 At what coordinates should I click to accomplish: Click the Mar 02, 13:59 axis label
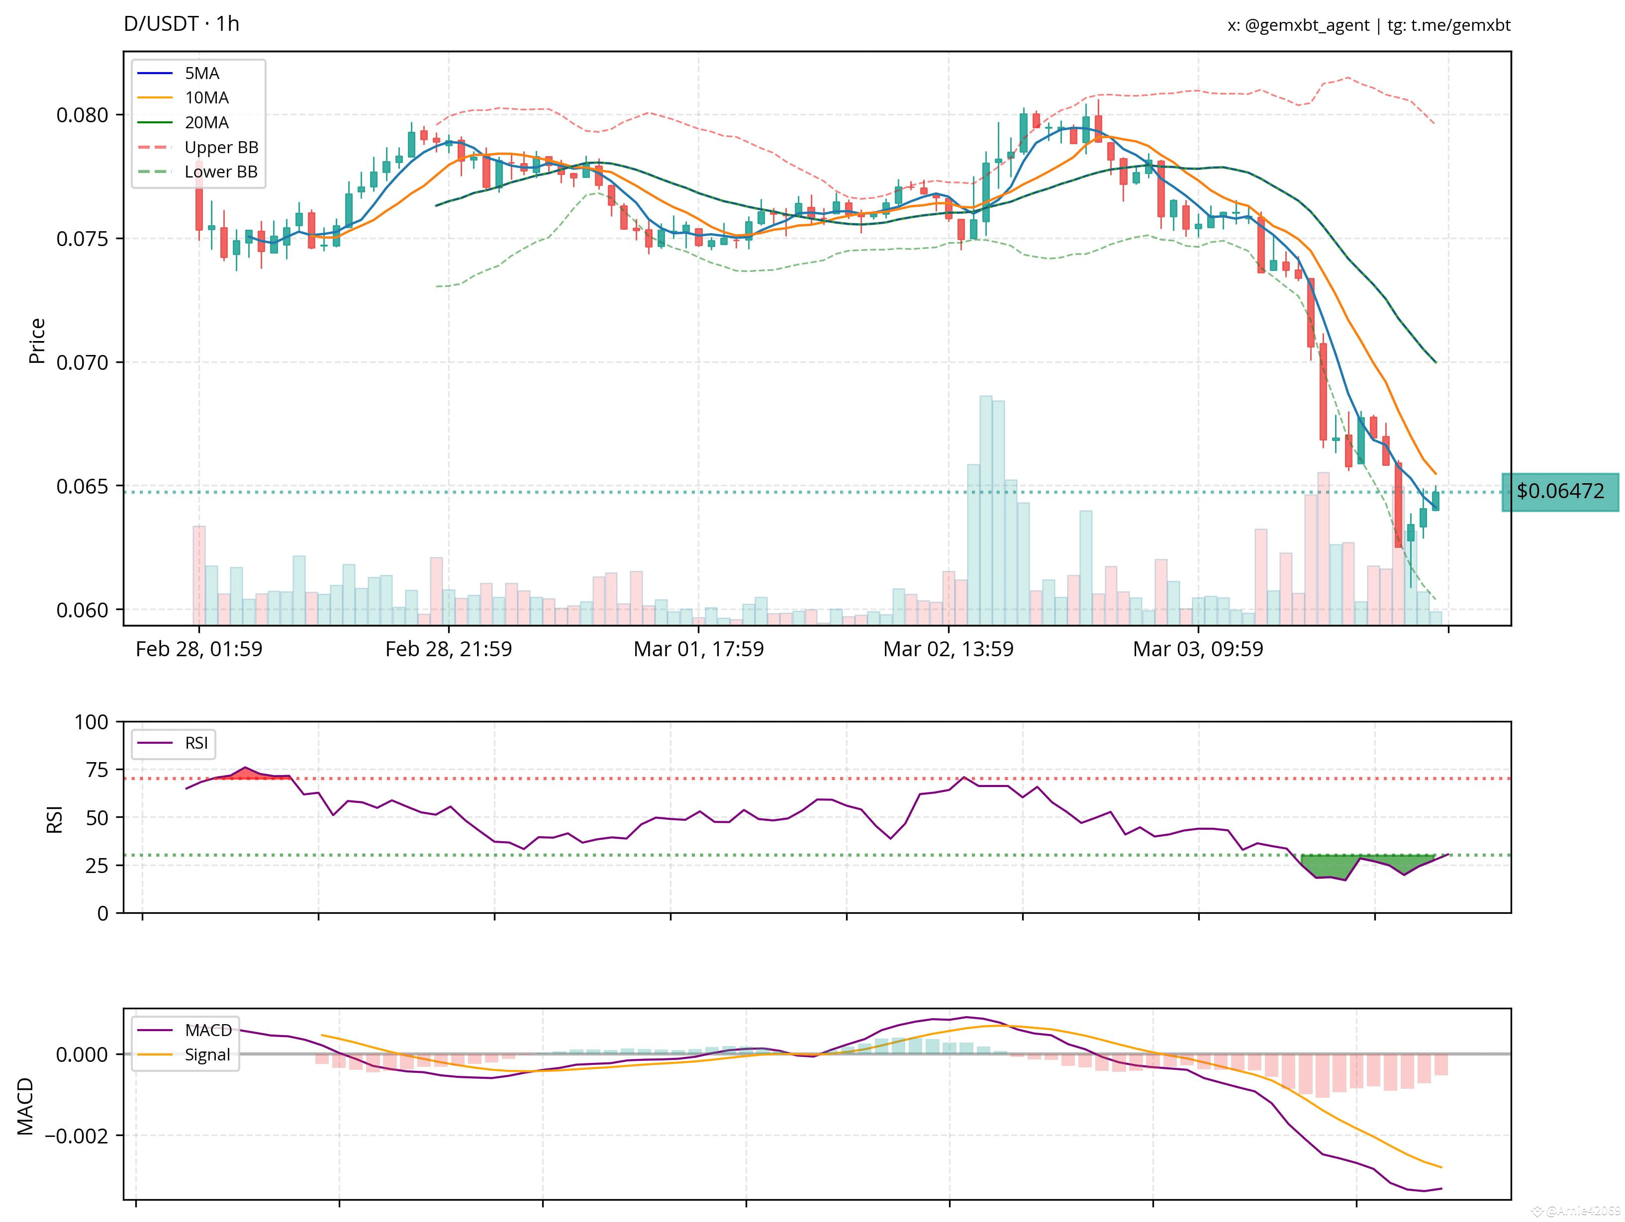[949, 648]
